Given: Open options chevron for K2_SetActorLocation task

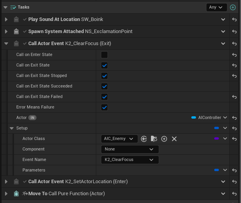Looking at the screenshot, I should (x=223, y=182).
